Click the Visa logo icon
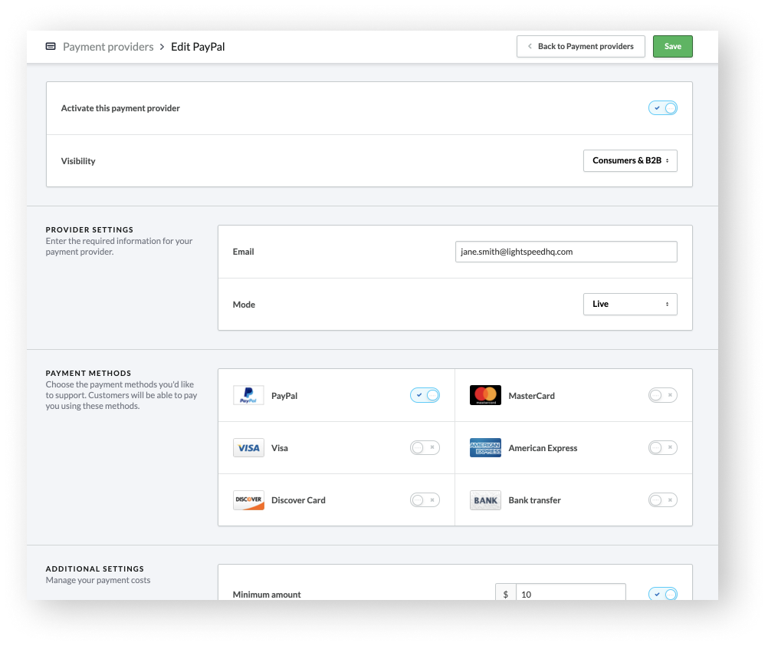 (248, 448)
